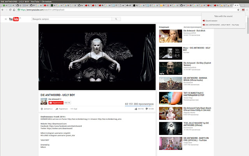Click the 'Следующее' up next heading
This screenshot has height=156, width=249.
164,27
